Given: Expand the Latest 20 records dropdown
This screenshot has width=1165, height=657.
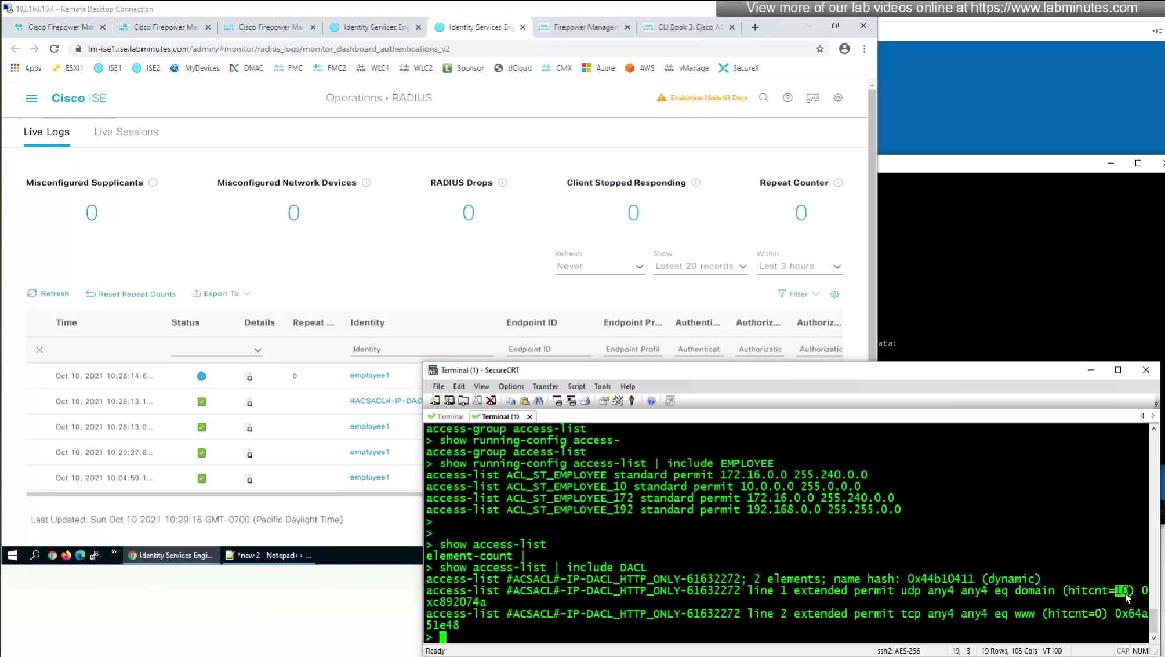Looking at the screenshot, I should [x=701, y=266].
